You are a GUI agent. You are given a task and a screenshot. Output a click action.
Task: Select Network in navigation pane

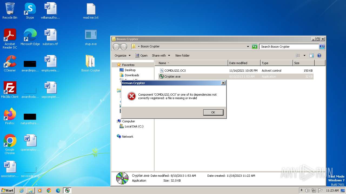(x=128, y=137)
